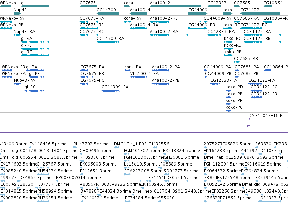Select the Vha100-2 gene label
288x203 pixels.
coord(160,3)
